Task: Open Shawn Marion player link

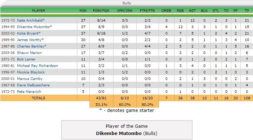Action: (29, 53)
